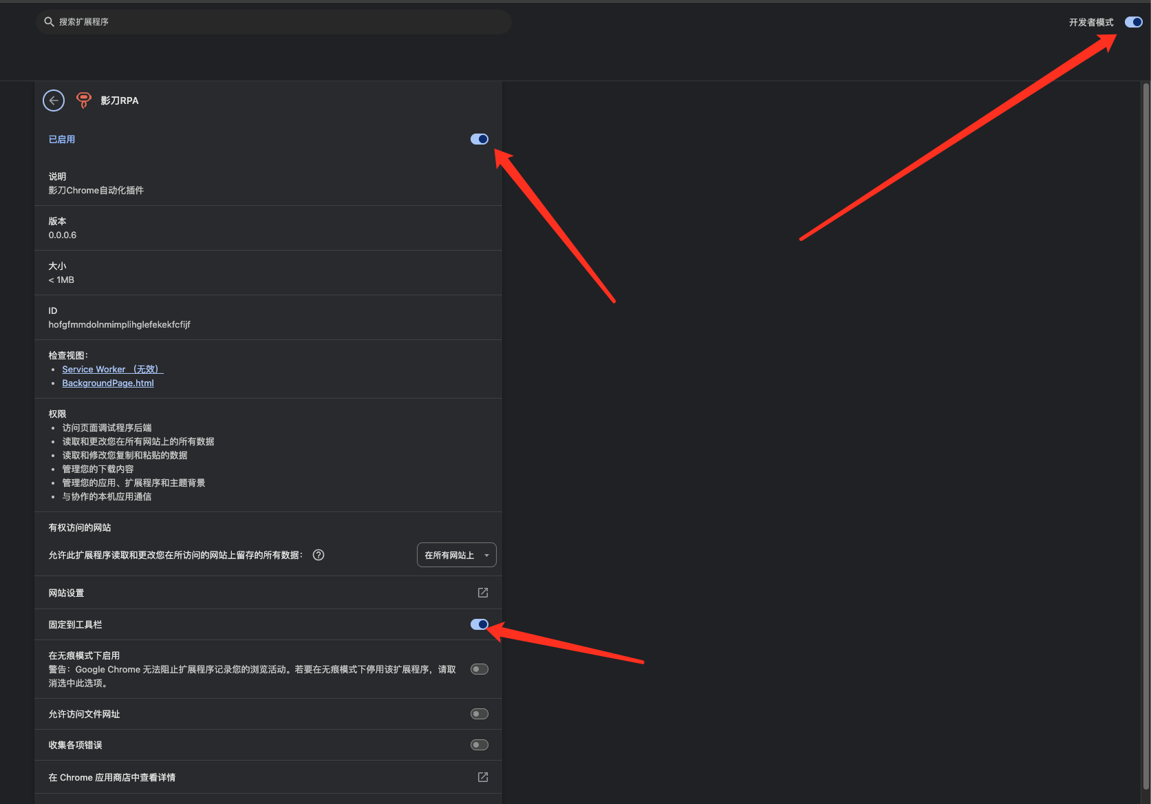Click the help icon beside site access text
1151x804 pixels.
click(x=319, y=556)
